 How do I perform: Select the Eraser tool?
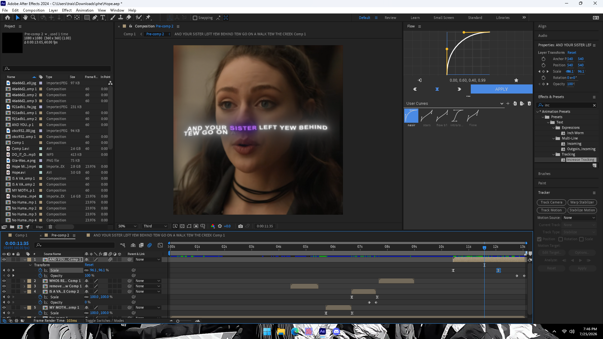[x=129, y=18]
